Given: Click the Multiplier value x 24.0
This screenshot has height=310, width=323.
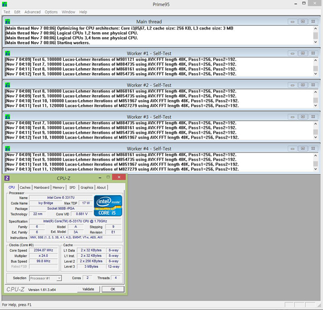Looking at the screenshot, I should coord(43,256).
